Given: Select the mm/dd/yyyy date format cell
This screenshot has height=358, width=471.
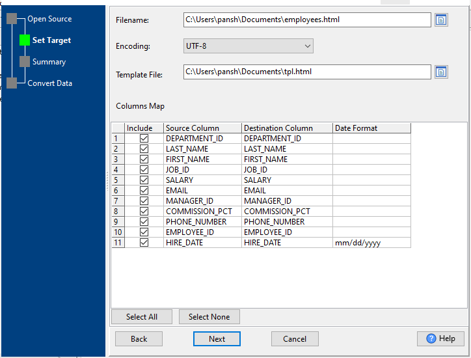Looking at the screenshot, I should point(371,243).
